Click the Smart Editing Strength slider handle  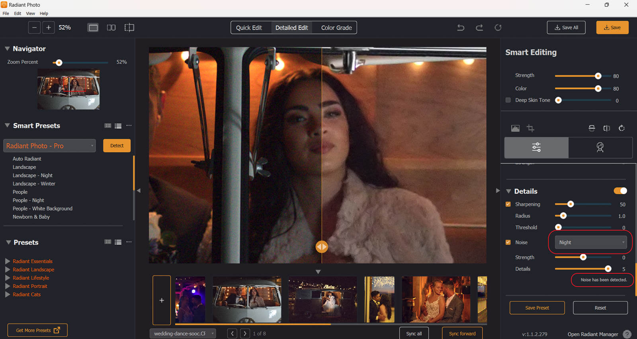pos(598,76)
